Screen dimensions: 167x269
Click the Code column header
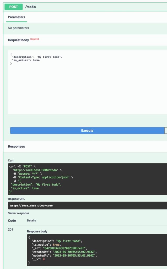point(12,221)
